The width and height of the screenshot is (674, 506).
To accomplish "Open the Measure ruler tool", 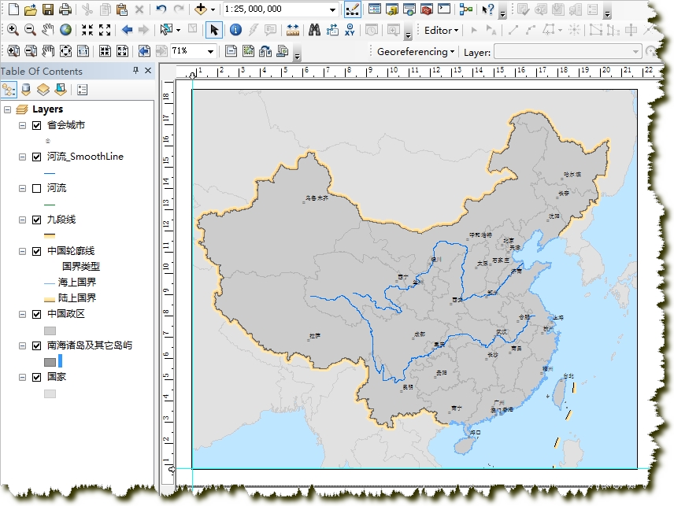I will point(293,30).
